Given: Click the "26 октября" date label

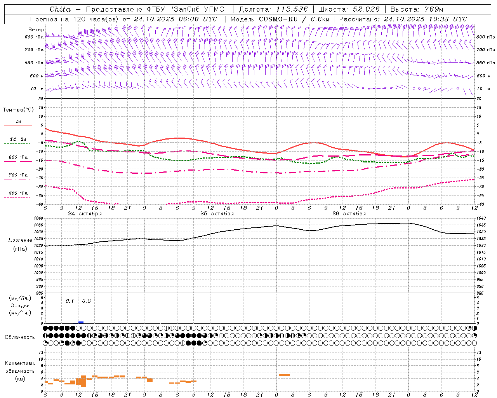Looking at the screenshot, I should click(349, 214).
